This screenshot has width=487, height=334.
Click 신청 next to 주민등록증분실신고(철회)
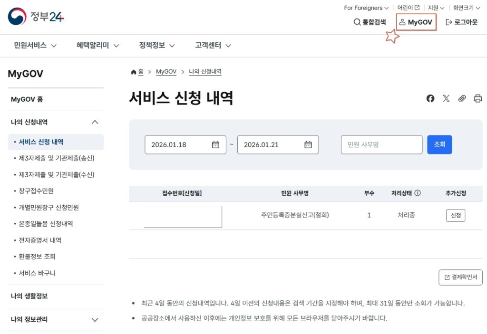pyautogui.click(x=456, y=215)
